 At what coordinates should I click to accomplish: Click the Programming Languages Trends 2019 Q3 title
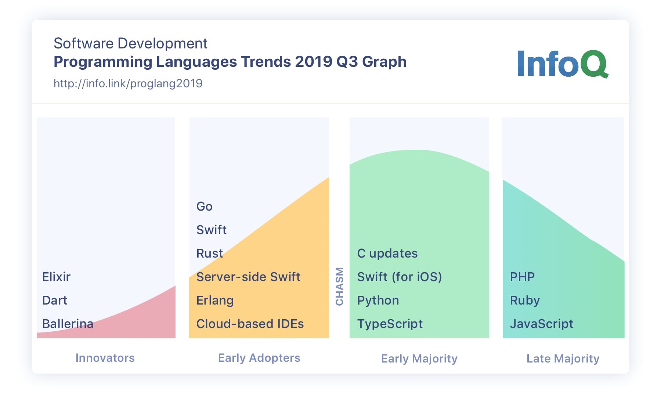(230, 62)
